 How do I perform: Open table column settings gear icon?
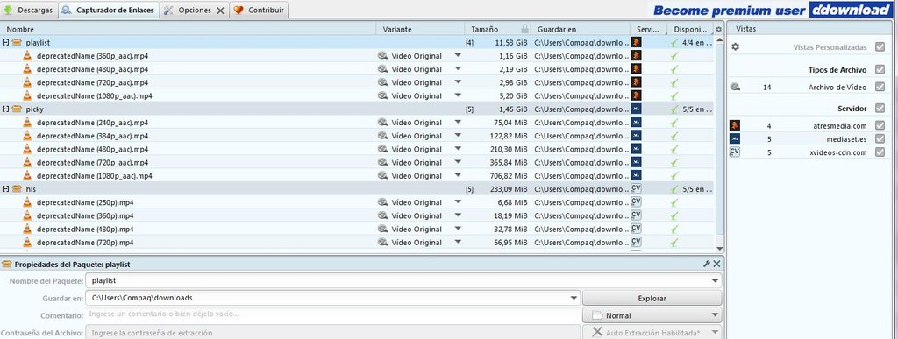[x=719, y=29]
